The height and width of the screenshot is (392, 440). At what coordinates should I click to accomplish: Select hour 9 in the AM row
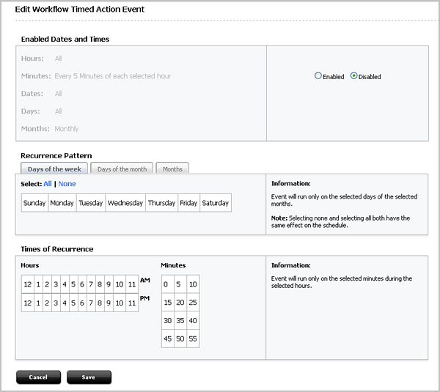coord(109,284)
